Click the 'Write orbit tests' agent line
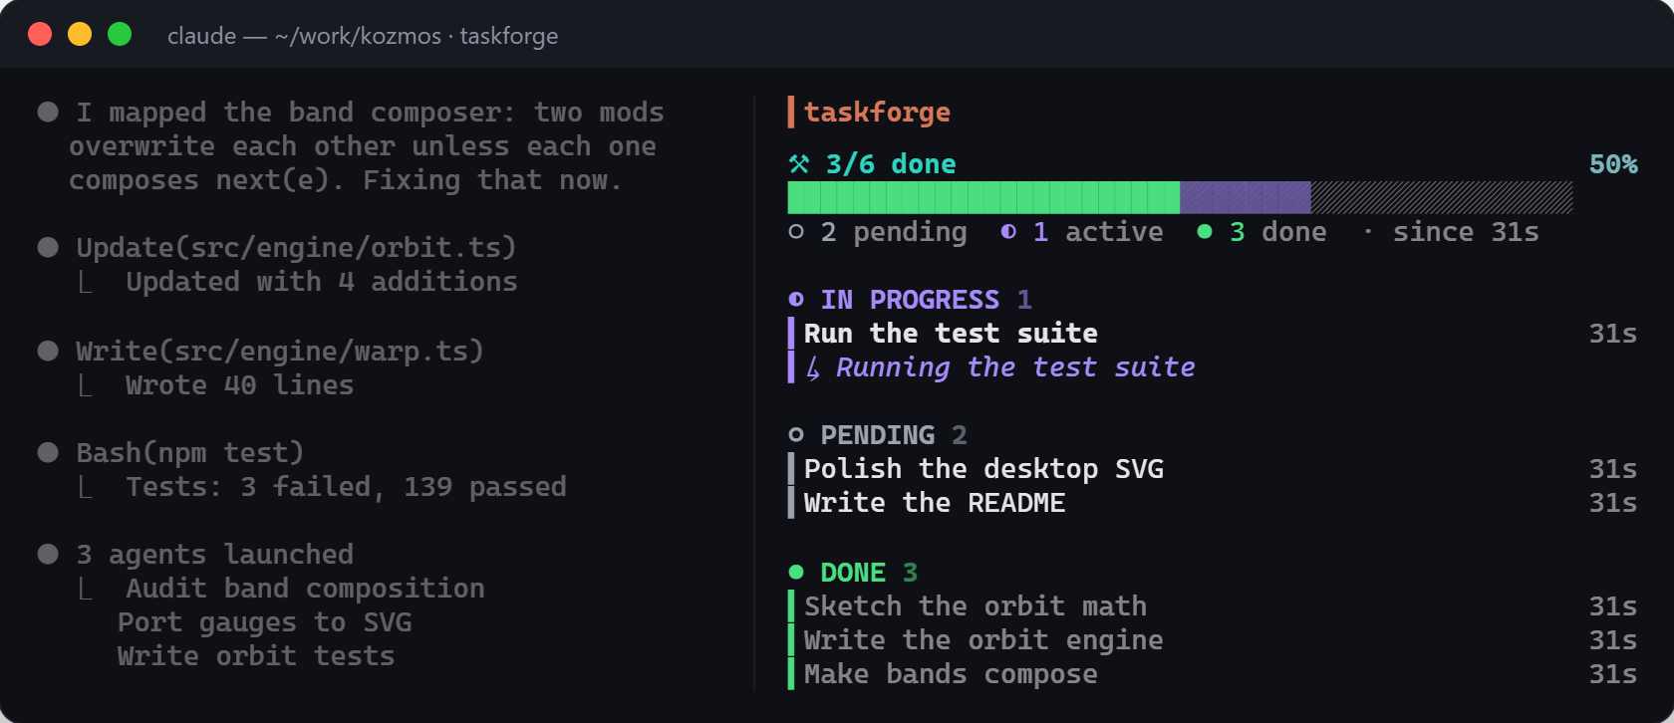Image resolution: width=1674 pixels, height=723 pixels. pos(256,656)
